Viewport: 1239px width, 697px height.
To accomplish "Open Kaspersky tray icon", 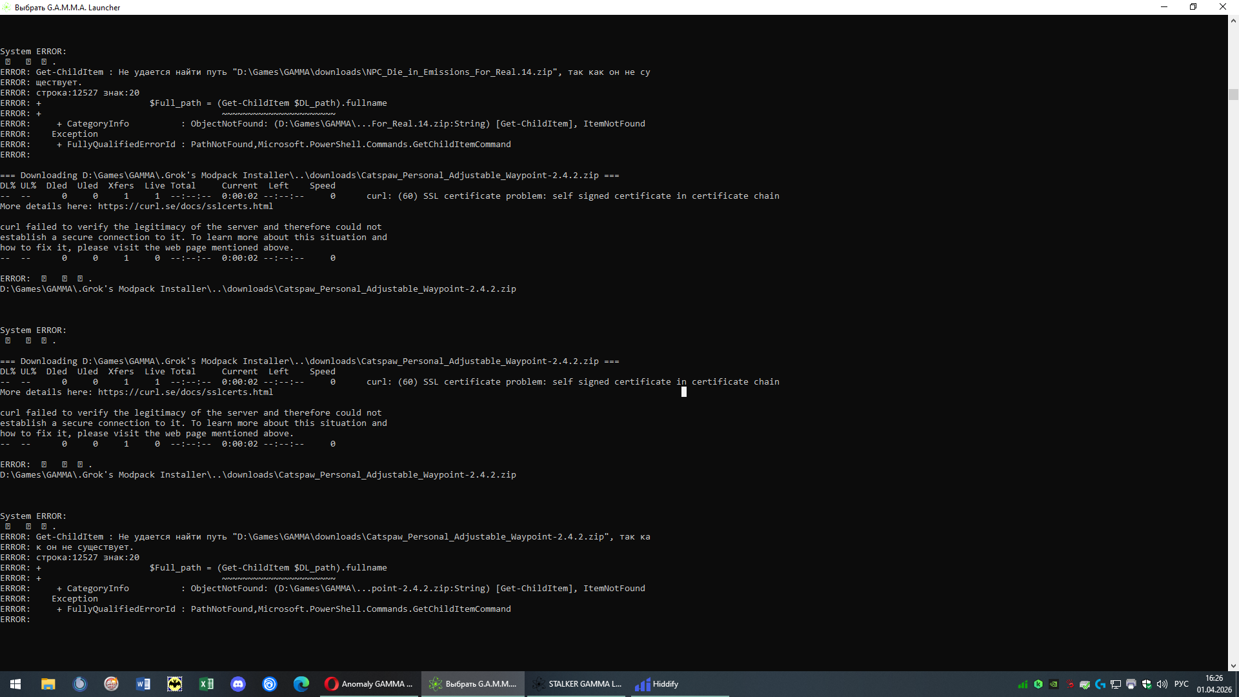I will click(1038, 684).
